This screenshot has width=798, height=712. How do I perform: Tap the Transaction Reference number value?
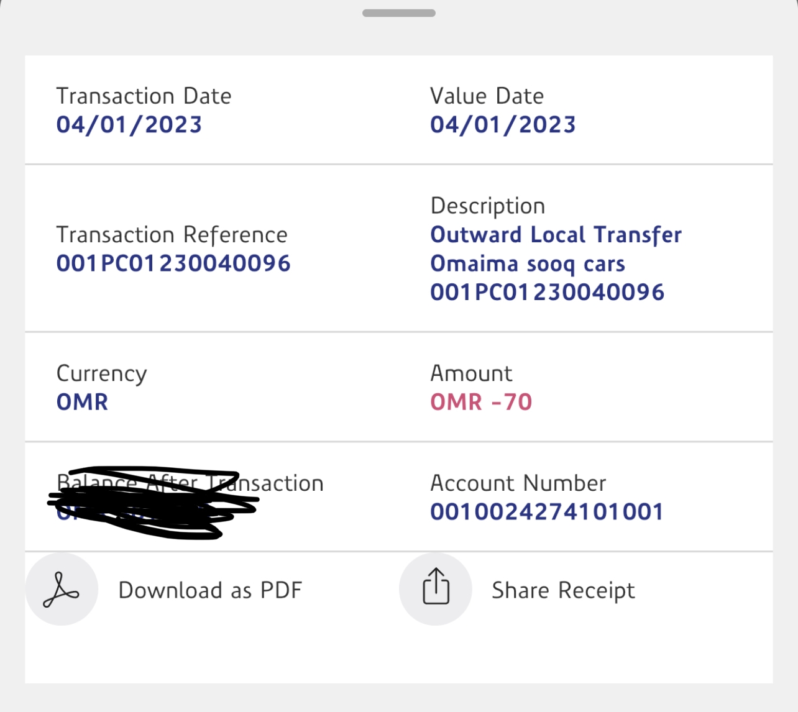pyautogui.click(x=173, y=263)
